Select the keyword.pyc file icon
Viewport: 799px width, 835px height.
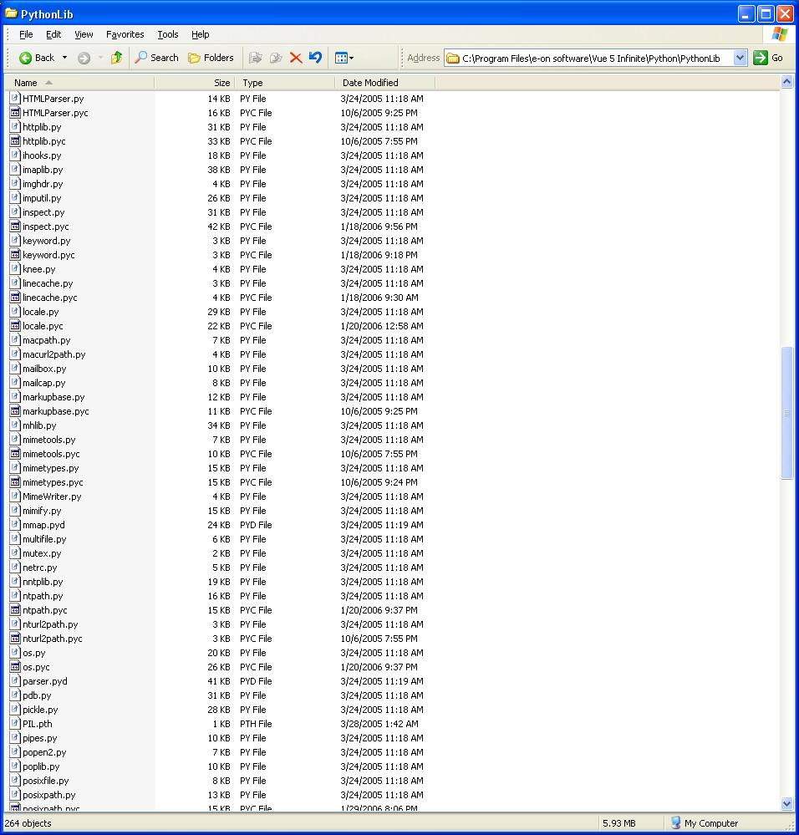[x=15, y=255]
